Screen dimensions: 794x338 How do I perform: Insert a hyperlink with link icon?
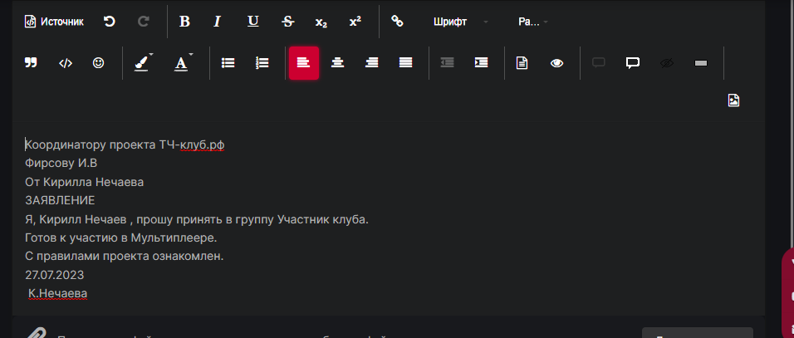coord(397,22)
